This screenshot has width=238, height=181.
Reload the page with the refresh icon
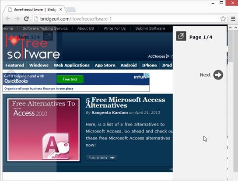26,19
